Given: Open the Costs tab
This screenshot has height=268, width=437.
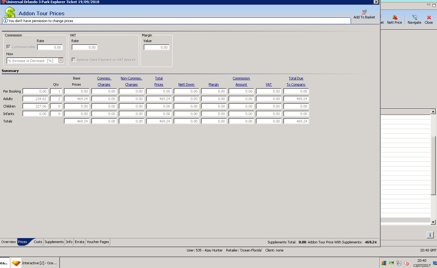Looking at the screenshot, I should [38, 242].
